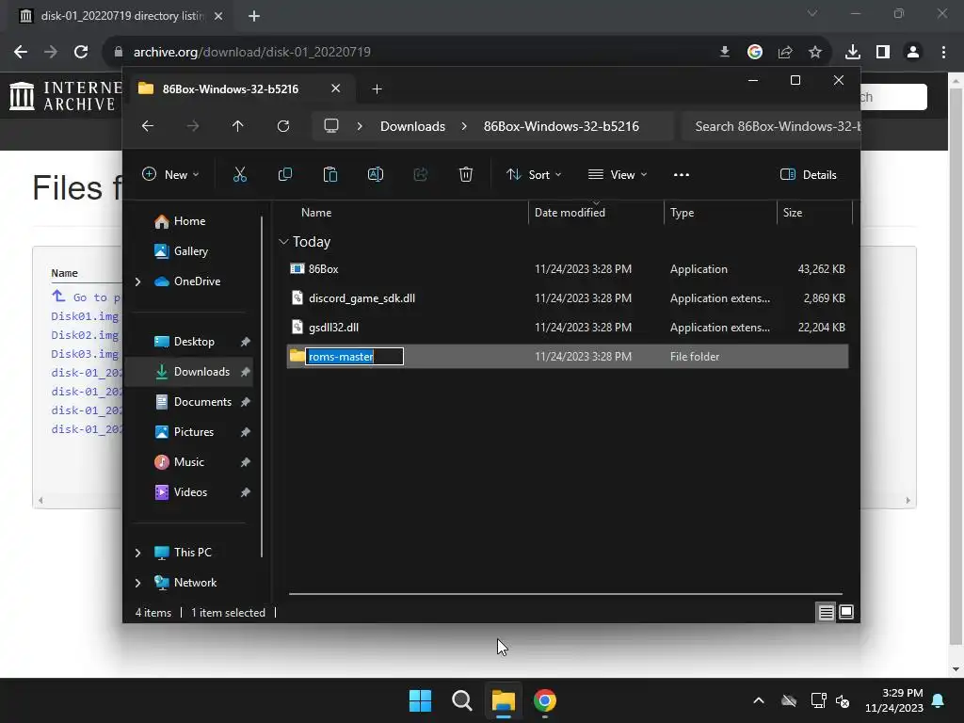
Task: Open Chrome profile avatar icon
Action: [913, 52]
